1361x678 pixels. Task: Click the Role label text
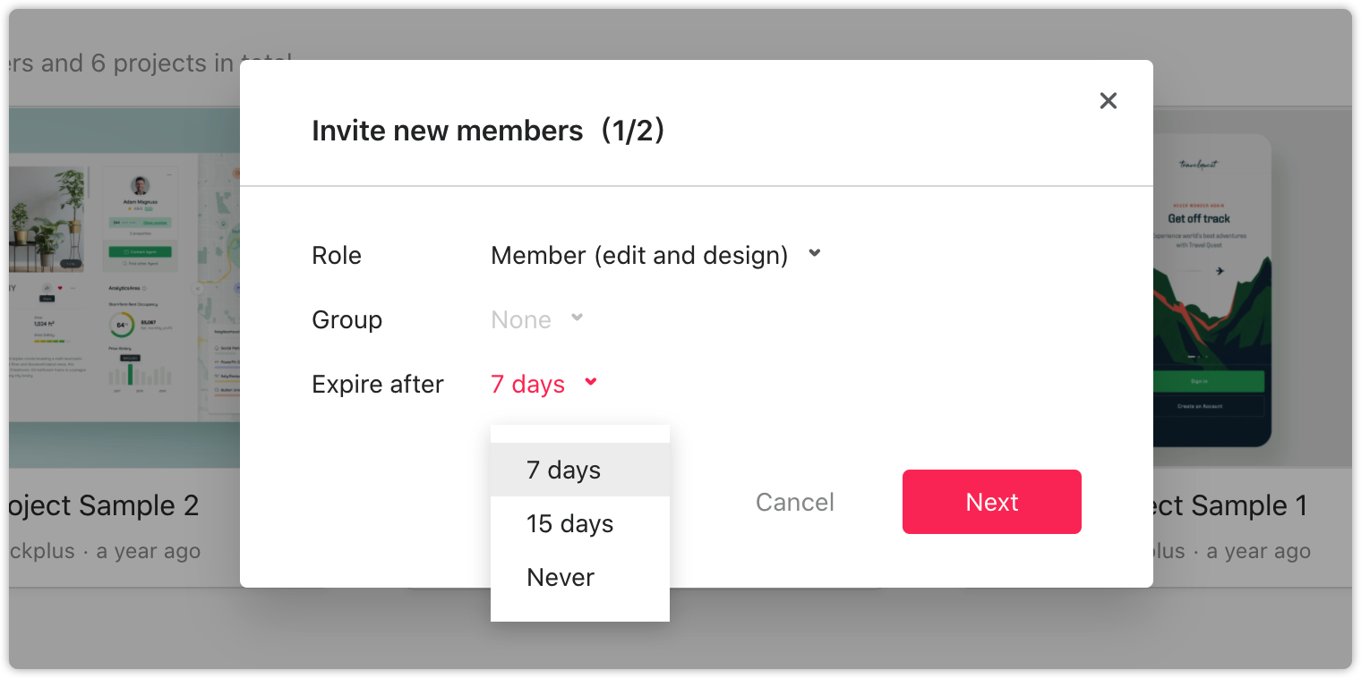[x=337, y=256]
